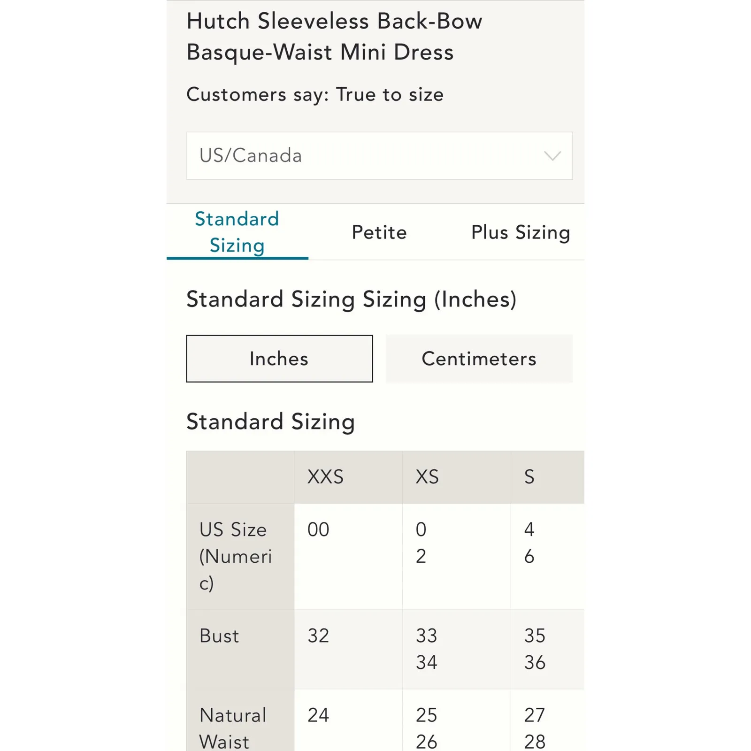Click the chevron arrow in the region selector

(x=552, y=156)
